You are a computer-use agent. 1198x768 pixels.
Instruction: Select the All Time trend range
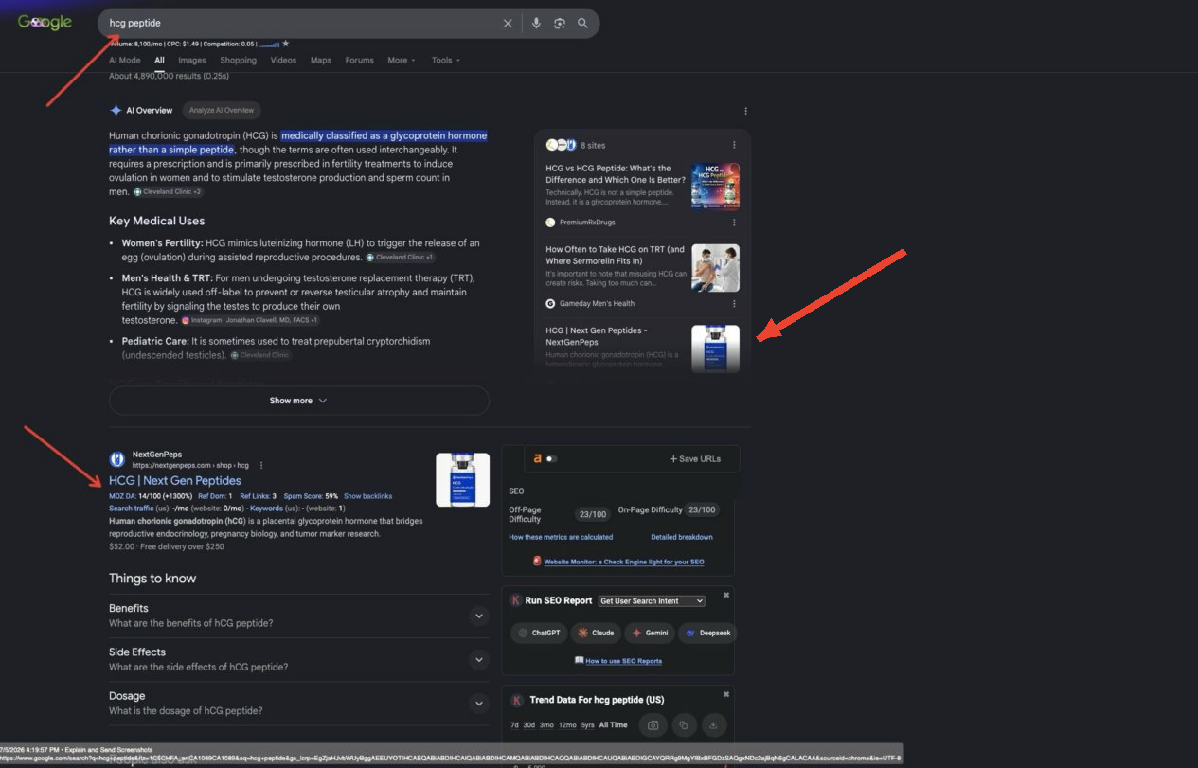pyautogui.click(x=613, y=725)
